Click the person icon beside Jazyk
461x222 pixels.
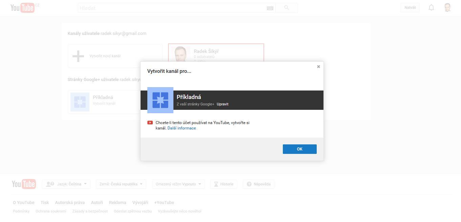tap(50, 184)
